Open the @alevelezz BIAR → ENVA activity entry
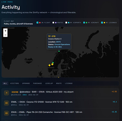This screenshot has width=122, height=121. click(x=60, y=93)
